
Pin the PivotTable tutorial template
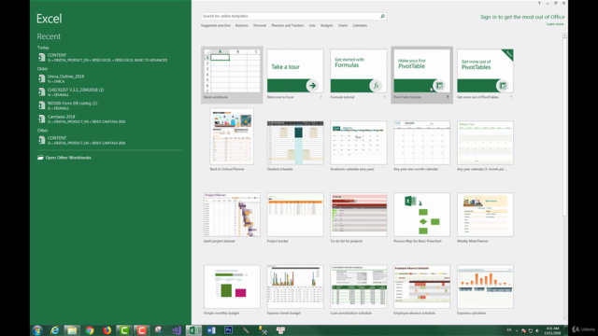point(448,97)
